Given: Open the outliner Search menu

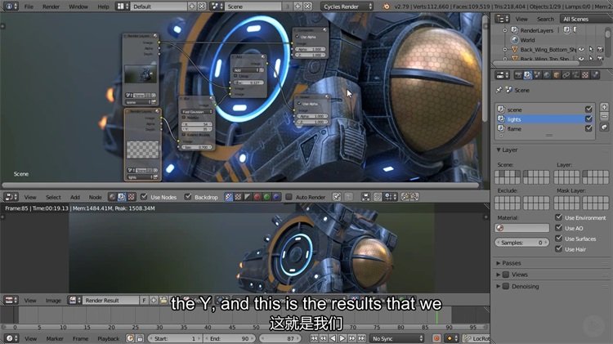Looking at the screenshot, I should (545, 19).
